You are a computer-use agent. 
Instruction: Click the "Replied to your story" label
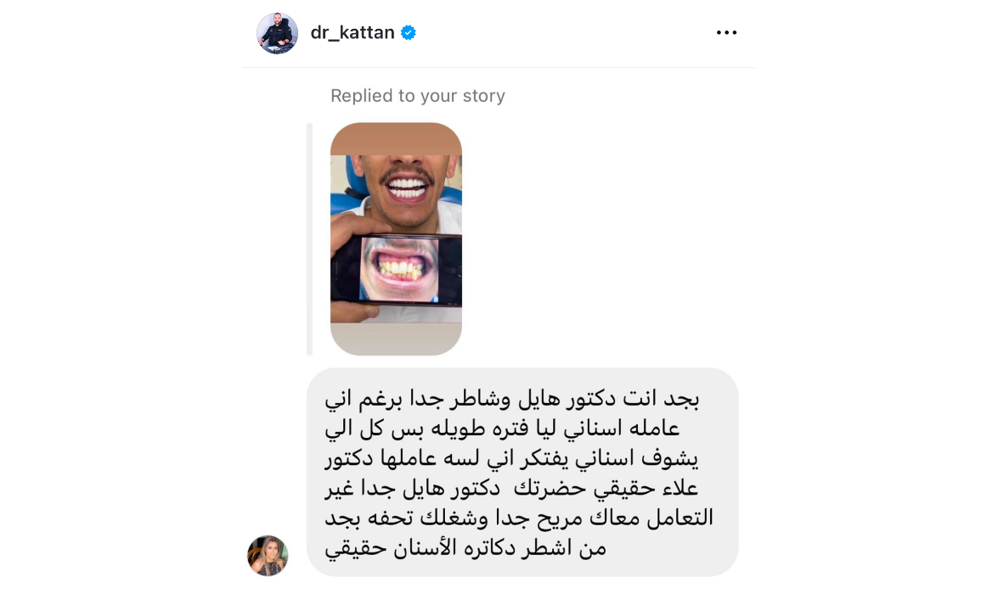[418, 95]
